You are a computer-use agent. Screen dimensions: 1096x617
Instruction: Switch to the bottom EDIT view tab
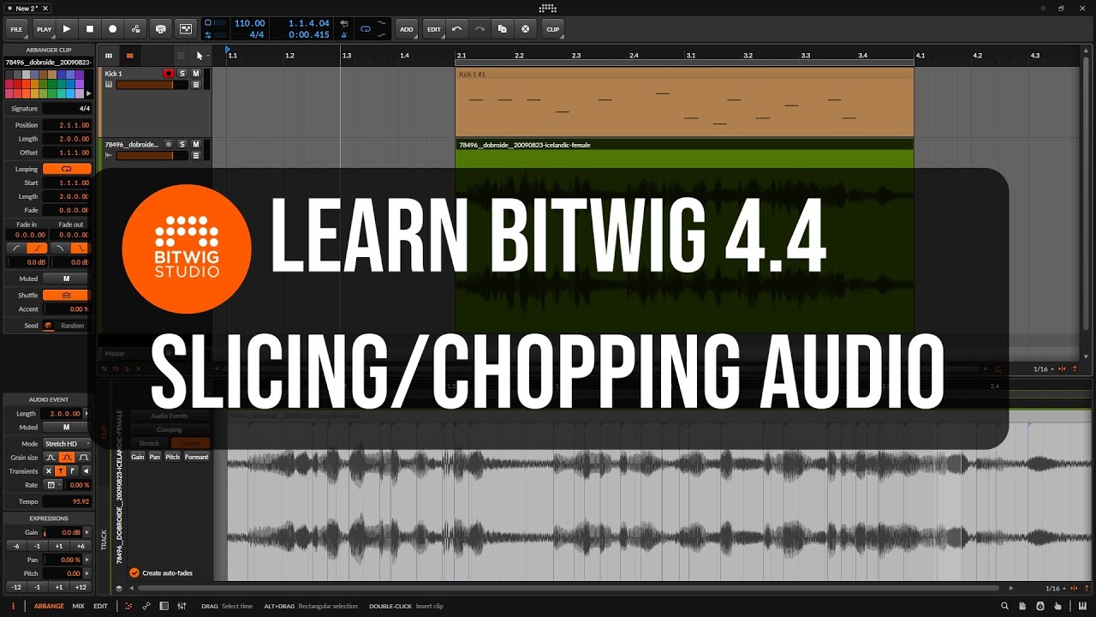pos(101,606)
